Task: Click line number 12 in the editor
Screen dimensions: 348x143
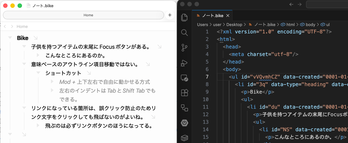Action: [x=206, y=114]
